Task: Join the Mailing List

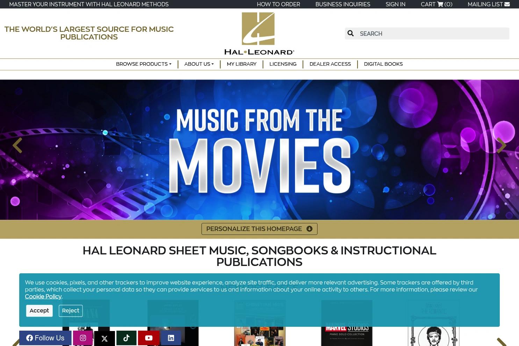Action: pos(489,4)
